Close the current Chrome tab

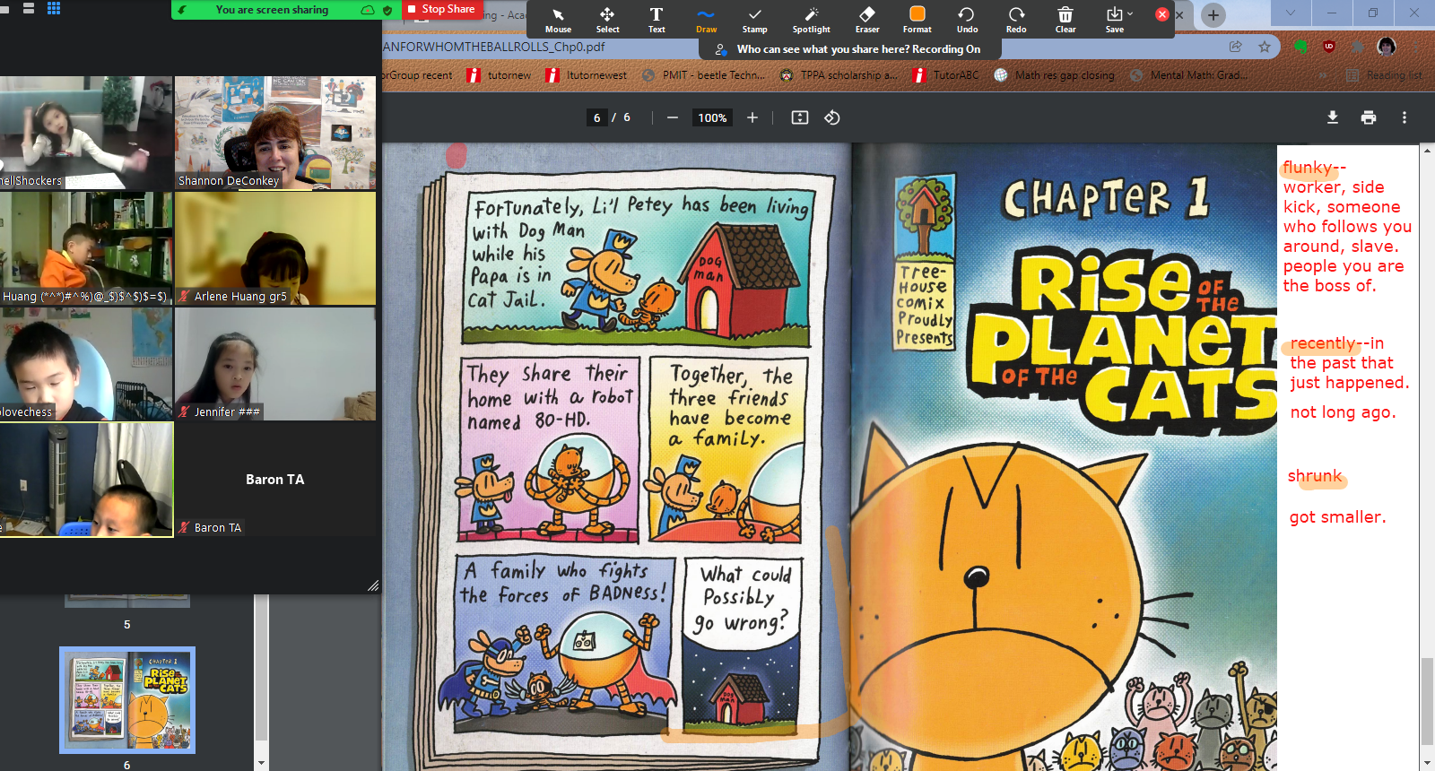[1179, 14]
